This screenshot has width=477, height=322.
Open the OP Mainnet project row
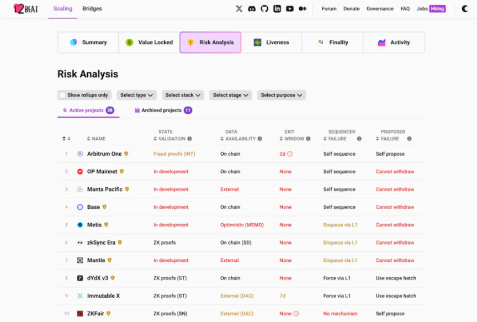[x=241, y=172]
